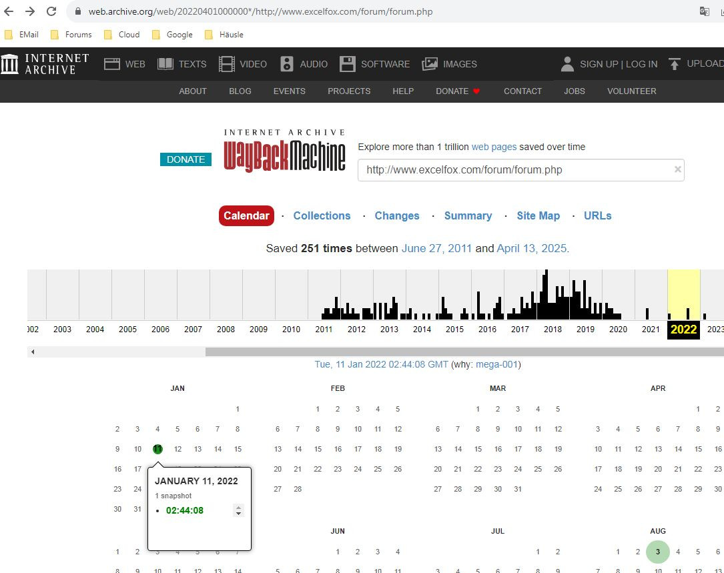Open the VOLUNTEER menu item
Image resolution: width=724 pixels, height=573 pixels.
tap(631, 91)
